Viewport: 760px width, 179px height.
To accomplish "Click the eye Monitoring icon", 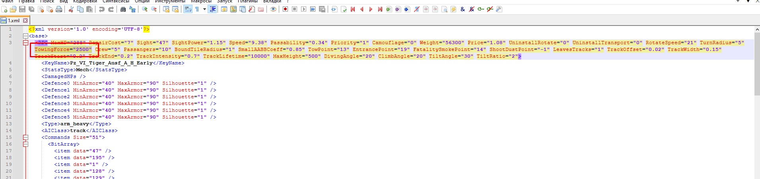I will tap(273, 9).
